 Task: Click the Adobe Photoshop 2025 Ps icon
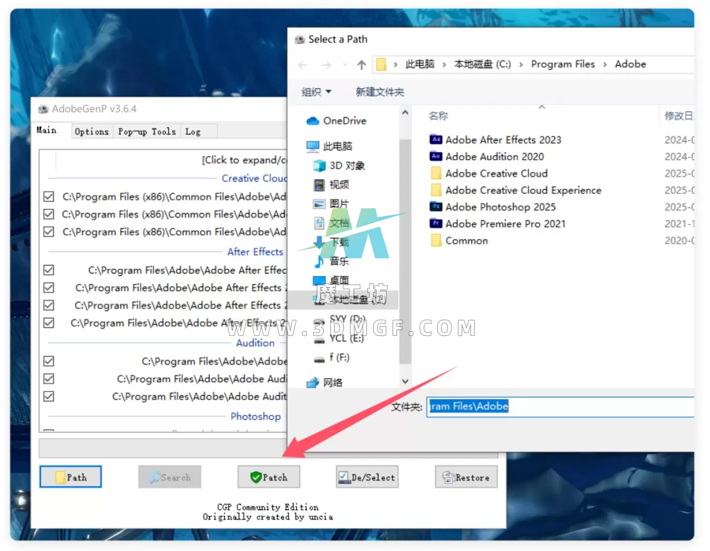[x=436, y=207]
